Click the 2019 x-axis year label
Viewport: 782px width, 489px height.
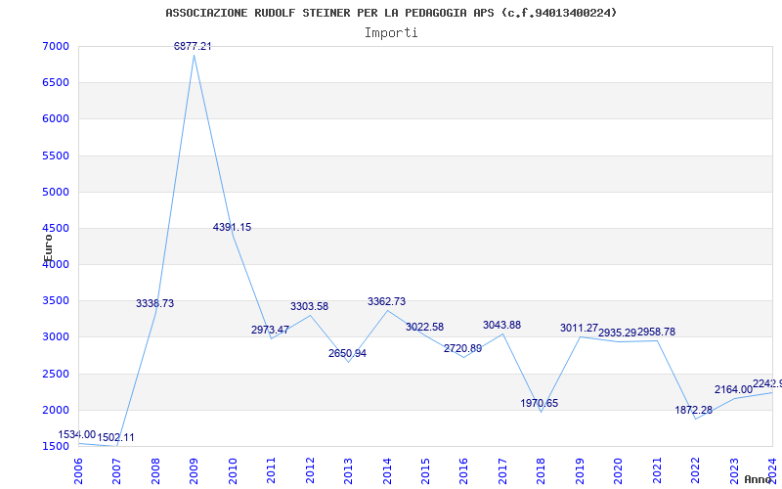click(x=580, y=470)
